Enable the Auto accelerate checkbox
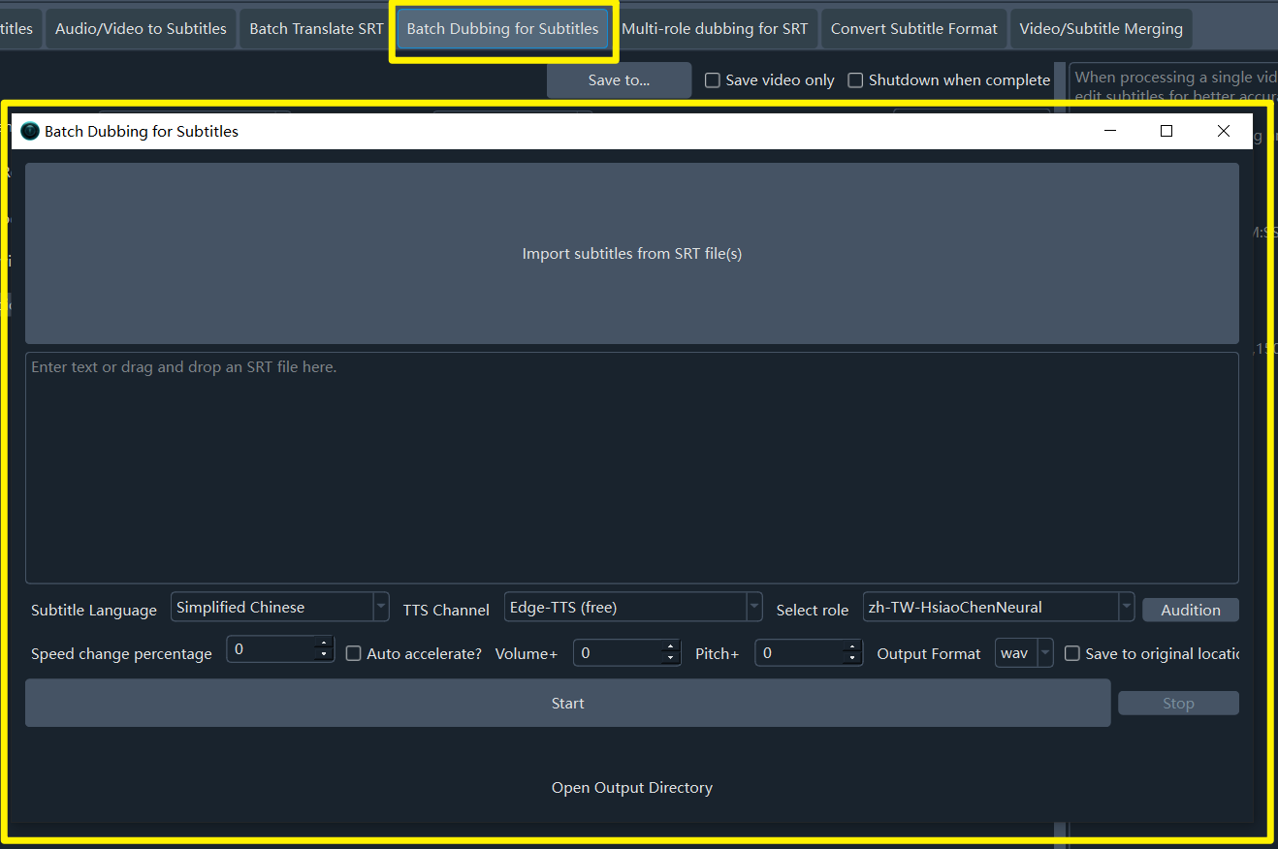The image size is (1278, 849). coord(354,654)
